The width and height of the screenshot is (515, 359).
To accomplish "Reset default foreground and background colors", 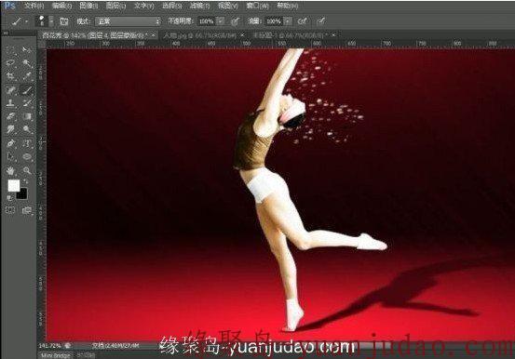I will click(9, 197).
